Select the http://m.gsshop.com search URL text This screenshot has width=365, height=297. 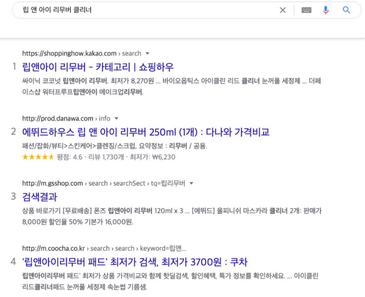[104, 184]
